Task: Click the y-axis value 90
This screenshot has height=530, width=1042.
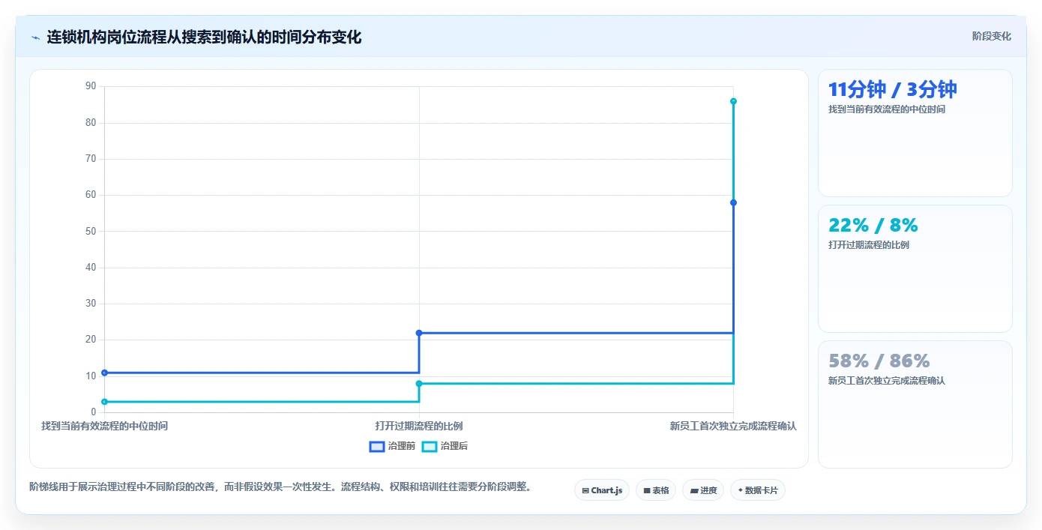Action: coord(91,86)
